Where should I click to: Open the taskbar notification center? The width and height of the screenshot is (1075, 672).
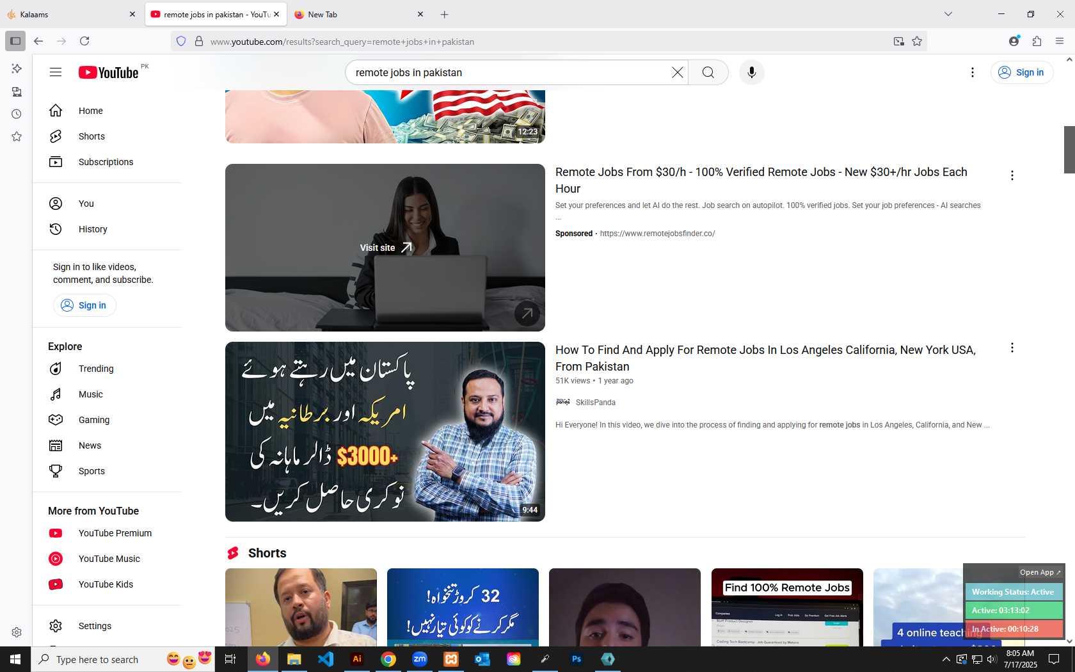pyautogui.click(x=1054, y=659)
